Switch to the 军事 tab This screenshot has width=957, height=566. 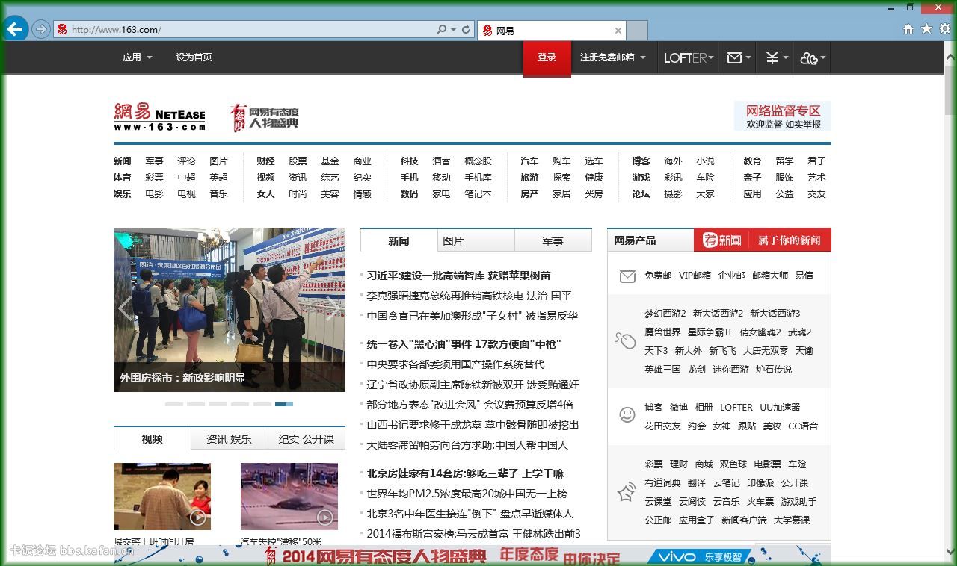pyautogui.click(x=553, y=241)
